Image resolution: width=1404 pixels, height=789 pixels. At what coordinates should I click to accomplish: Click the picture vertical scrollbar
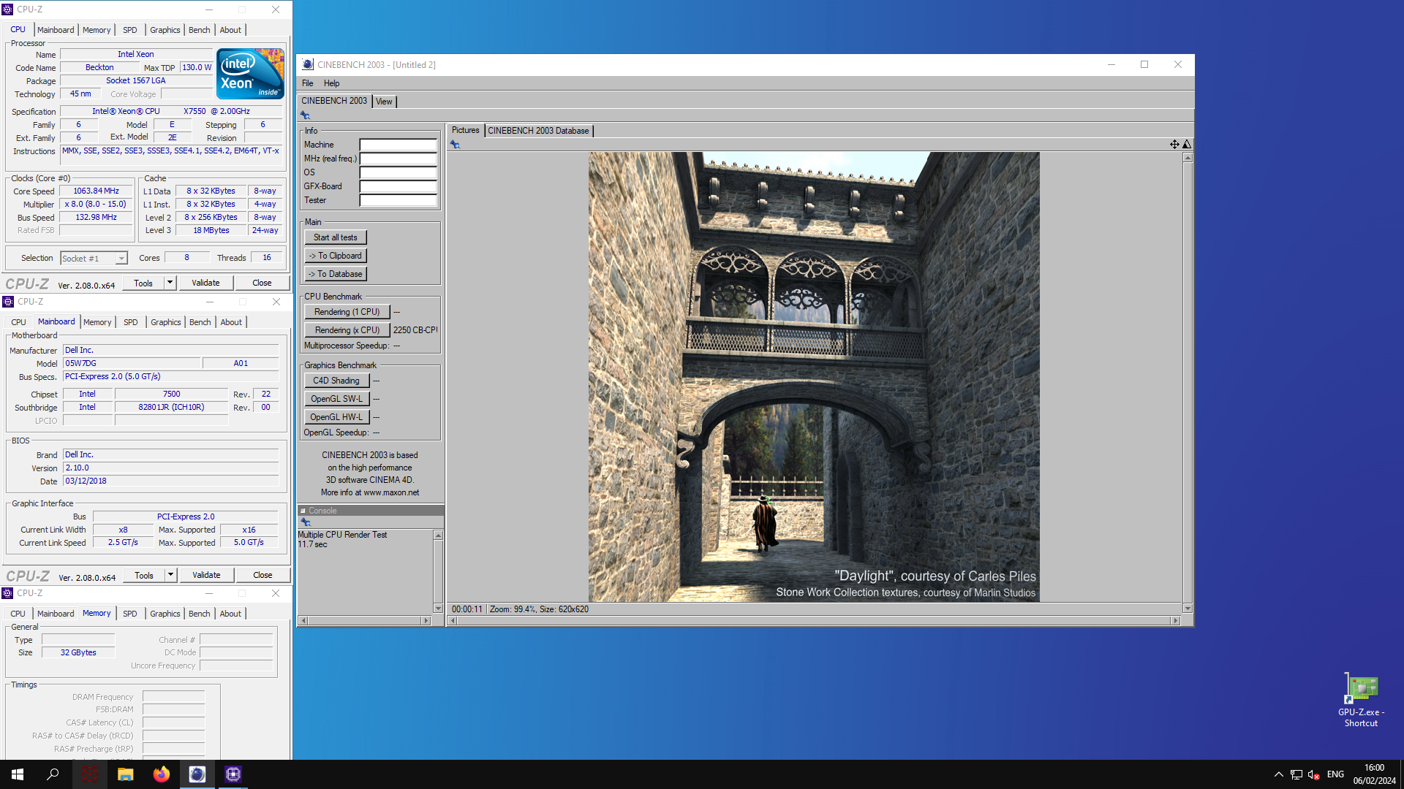[1188, 383]
